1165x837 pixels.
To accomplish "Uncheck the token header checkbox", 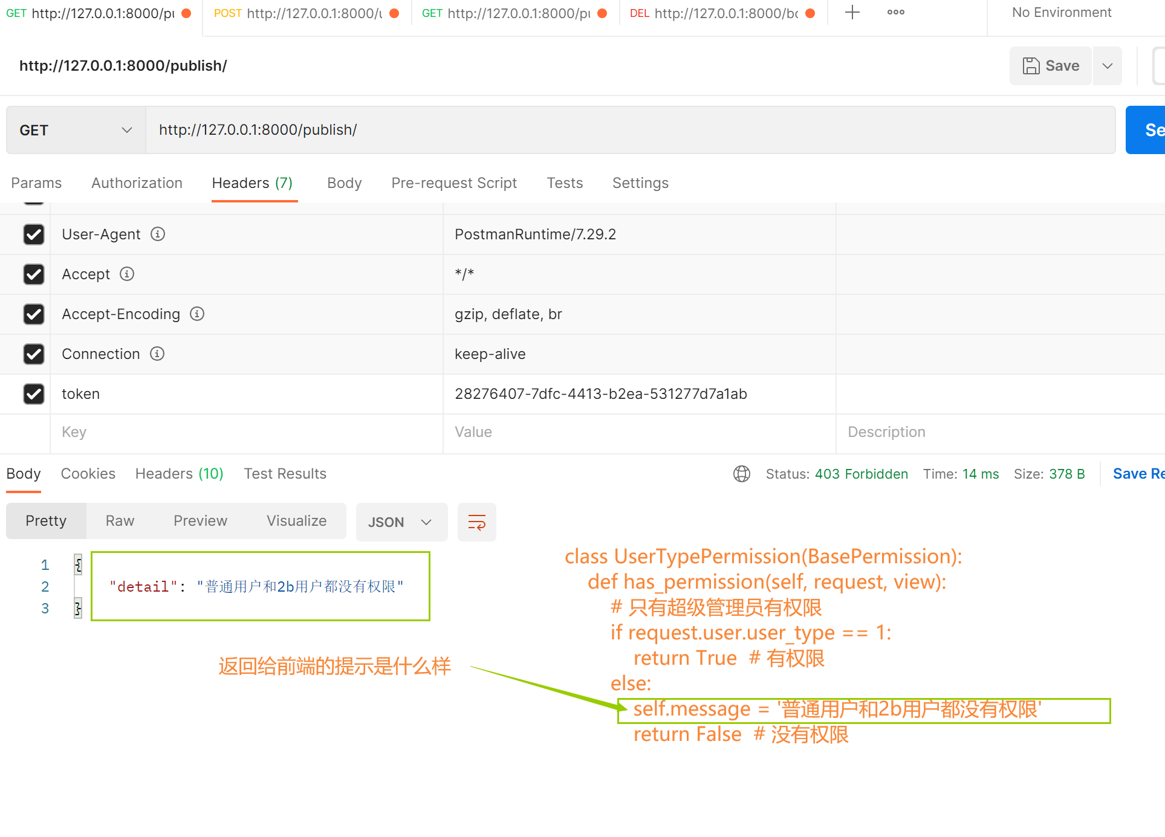I will click(34, 393).
